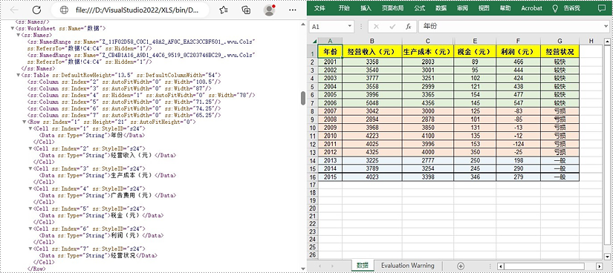The height and width of the screenshot is (273, 613).
Task: Select cell with year 2007
Action: (330, 111)
